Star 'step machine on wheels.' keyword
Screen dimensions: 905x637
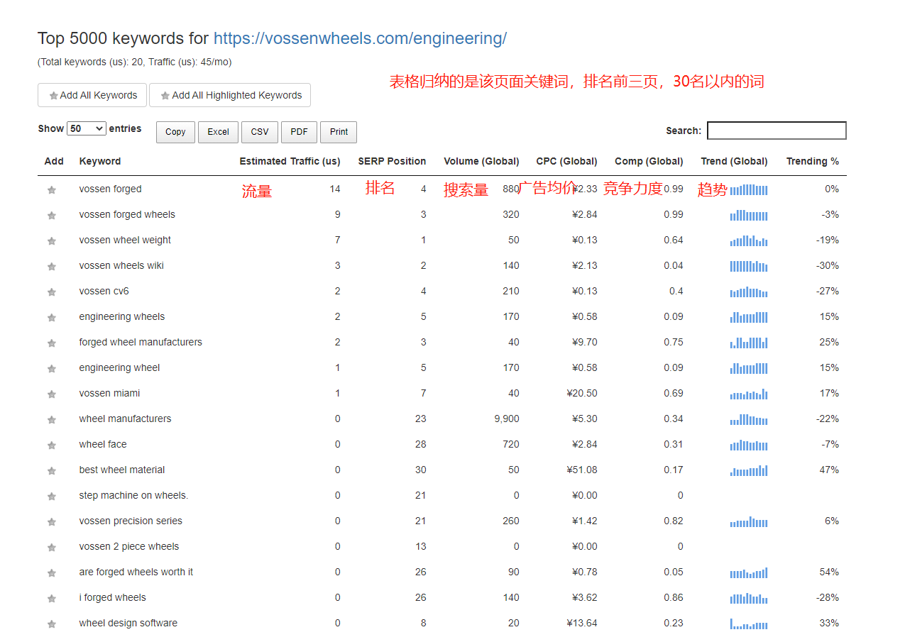coord(52,497)
